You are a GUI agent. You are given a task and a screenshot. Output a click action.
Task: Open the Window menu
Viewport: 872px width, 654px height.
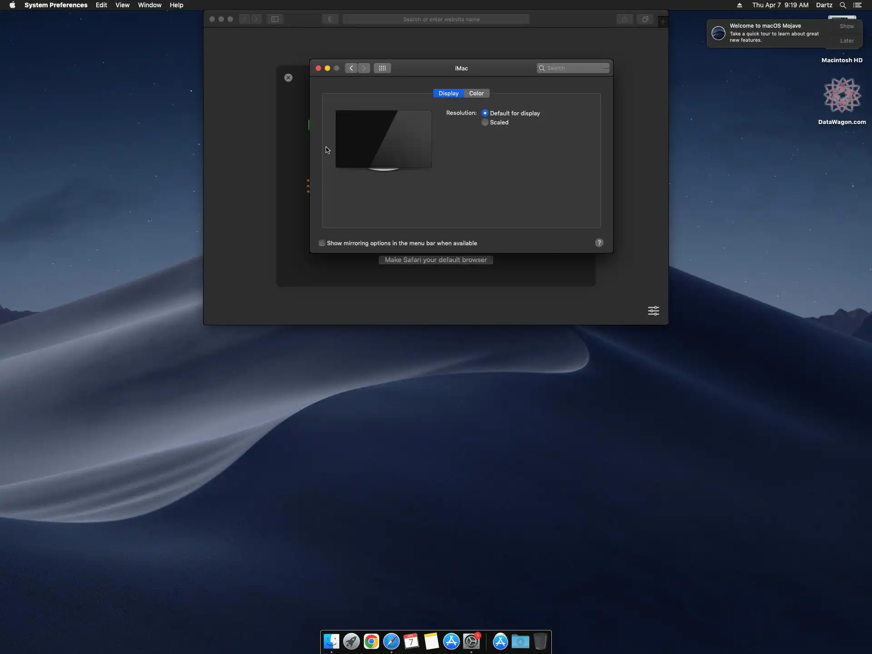[x=149, y=5]
